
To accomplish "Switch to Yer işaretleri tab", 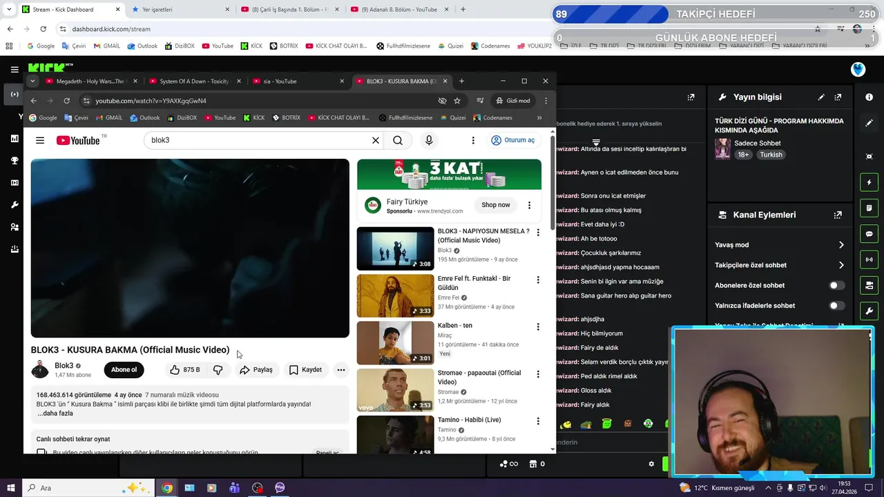I will [180, 10].
